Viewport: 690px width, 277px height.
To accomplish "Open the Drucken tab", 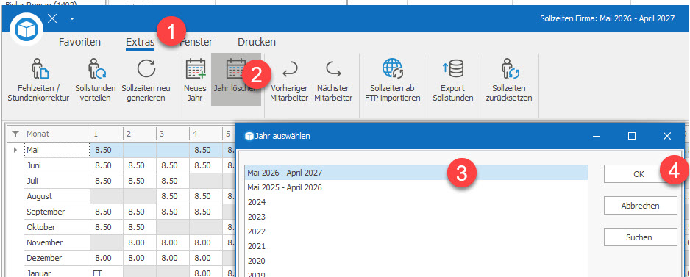I will point(257,42).
